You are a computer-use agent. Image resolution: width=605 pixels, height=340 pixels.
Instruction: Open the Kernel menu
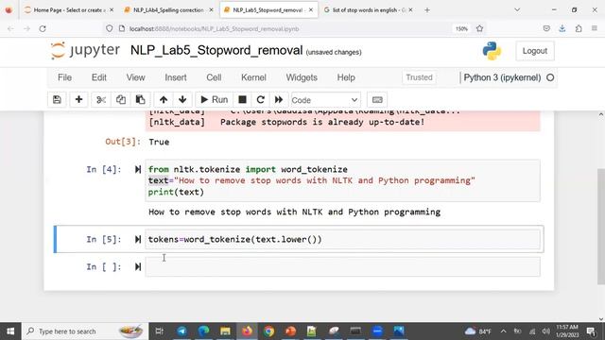click(x=253, y=77)
